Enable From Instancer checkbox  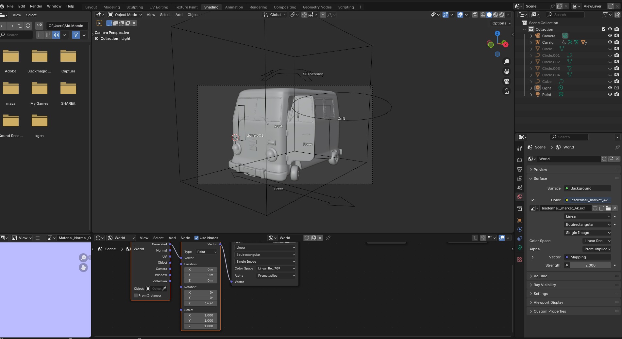coord(136,296)
